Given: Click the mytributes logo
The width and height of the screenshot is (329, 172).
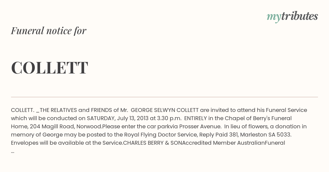Looking at the screenshot, I should (292, 16).
